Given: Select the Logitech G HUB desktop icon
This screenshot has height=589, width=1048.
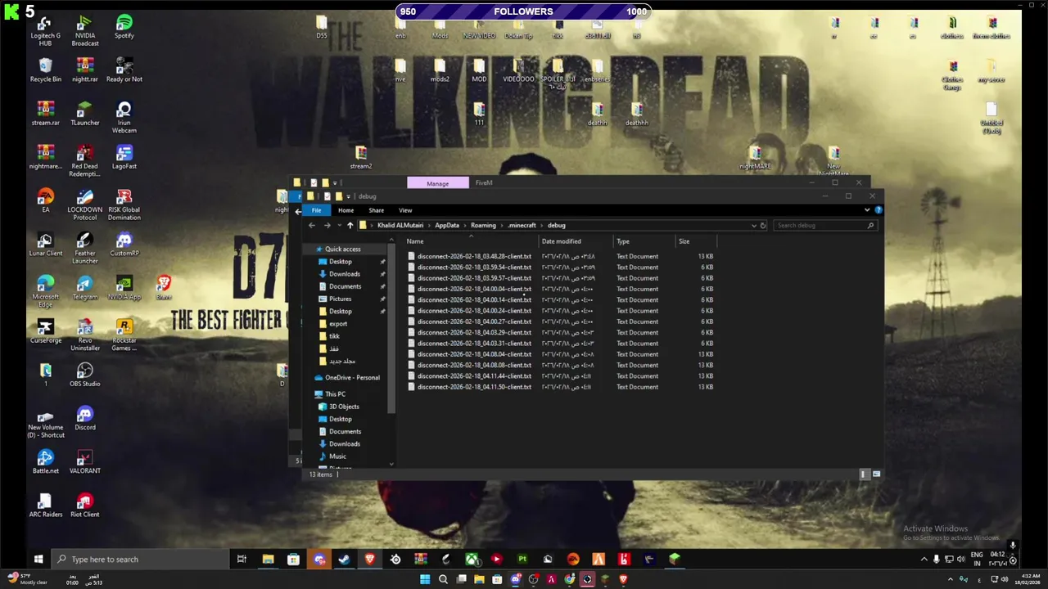Looking at the screenshot, I should [45, 30].
